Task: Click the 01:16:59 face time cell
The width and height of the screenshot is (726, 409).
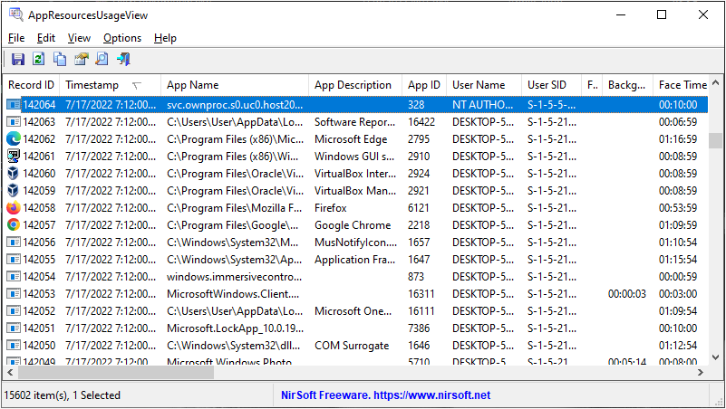Action: tap(678, 139)
